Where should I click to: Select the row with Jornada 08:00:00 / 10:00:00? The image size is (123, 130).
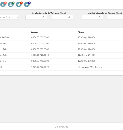(61, 61)
